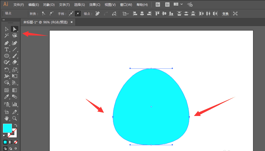Open Adobe Bridge via Br button
Image resolution: width=265 pixels, height=151 pixels.
pos(158,5)
